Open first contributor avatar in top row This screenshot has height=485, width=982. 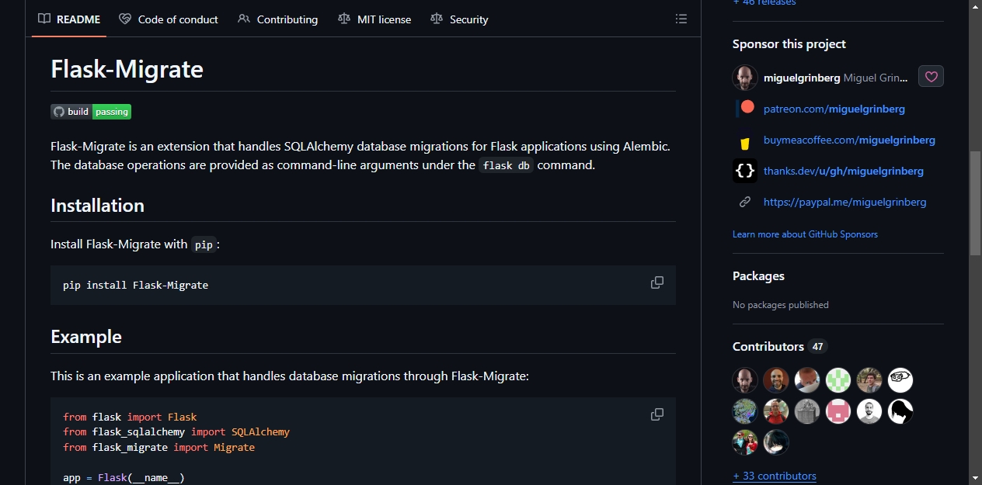click(745, 380)
